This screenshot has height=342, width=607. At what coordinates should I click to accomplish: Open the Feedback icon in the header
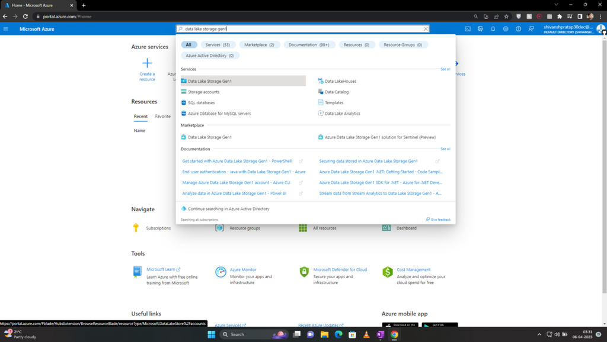pyautogui.click(x=532, y=28)
